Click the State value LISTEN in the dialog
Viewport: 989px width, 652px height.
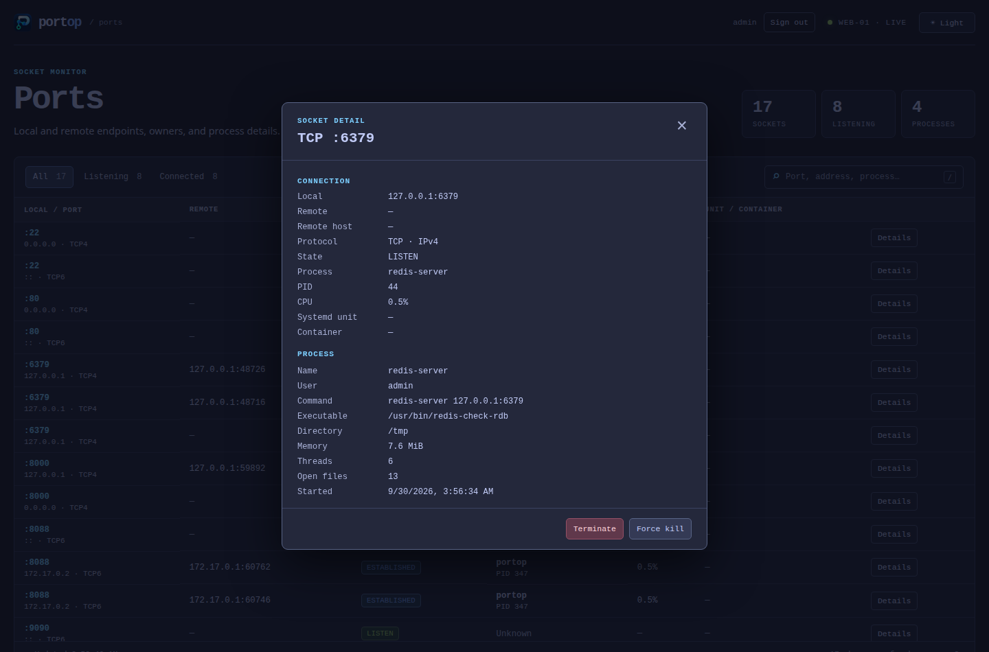(x=403, y=257)
